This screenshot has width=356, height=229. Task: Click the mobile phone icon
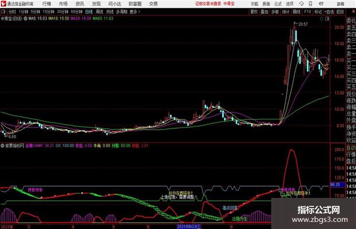[310, 4]
